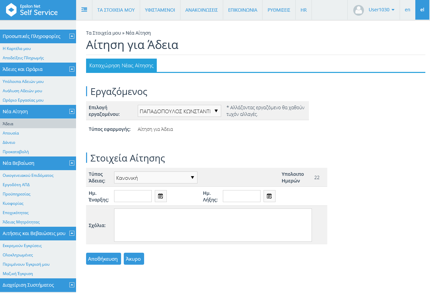Open calendar picker for Ημ. Λήξης

270,196
